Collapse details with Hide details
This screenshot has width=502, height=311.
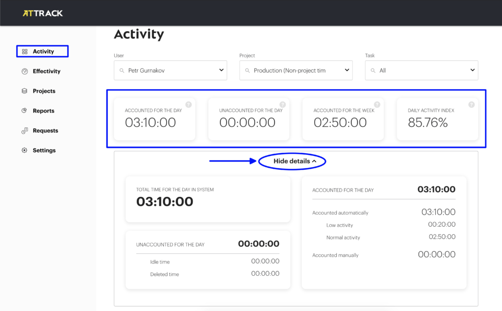pos(295,161)
